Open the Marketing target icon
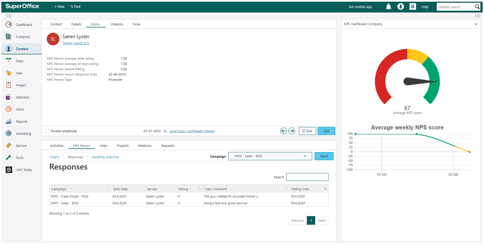Viewport: 484px width, 245px height. coord(9,134)
